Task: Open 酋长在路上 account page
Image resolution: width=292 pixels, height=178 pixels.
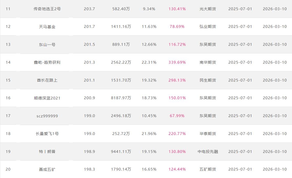Action: [x=47, y=80]
